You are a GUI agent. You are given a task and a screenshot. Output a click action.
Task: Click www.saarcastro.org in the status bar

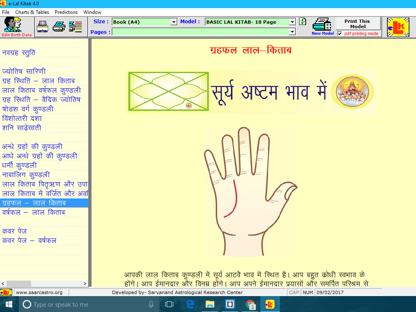39,292
